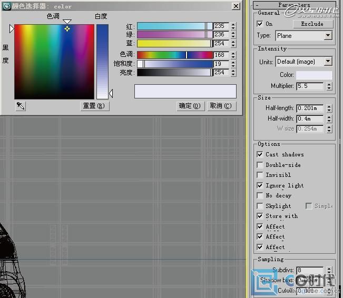Click the green value field 236
343x298 pixels.
[221, 35]
